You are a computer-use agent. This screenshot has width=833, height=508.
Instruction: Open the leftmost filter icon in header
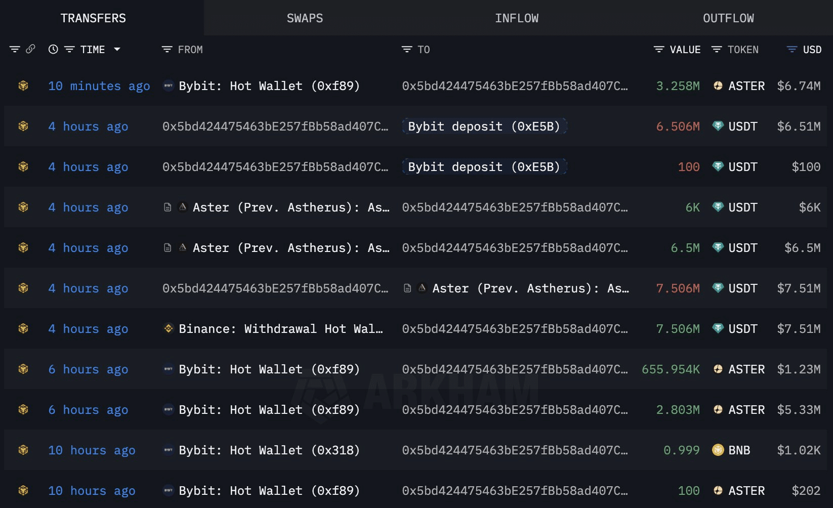pos(15,49)
